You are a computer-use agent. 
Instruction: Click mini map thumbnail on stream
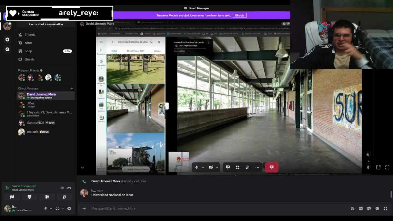[179, 162]
